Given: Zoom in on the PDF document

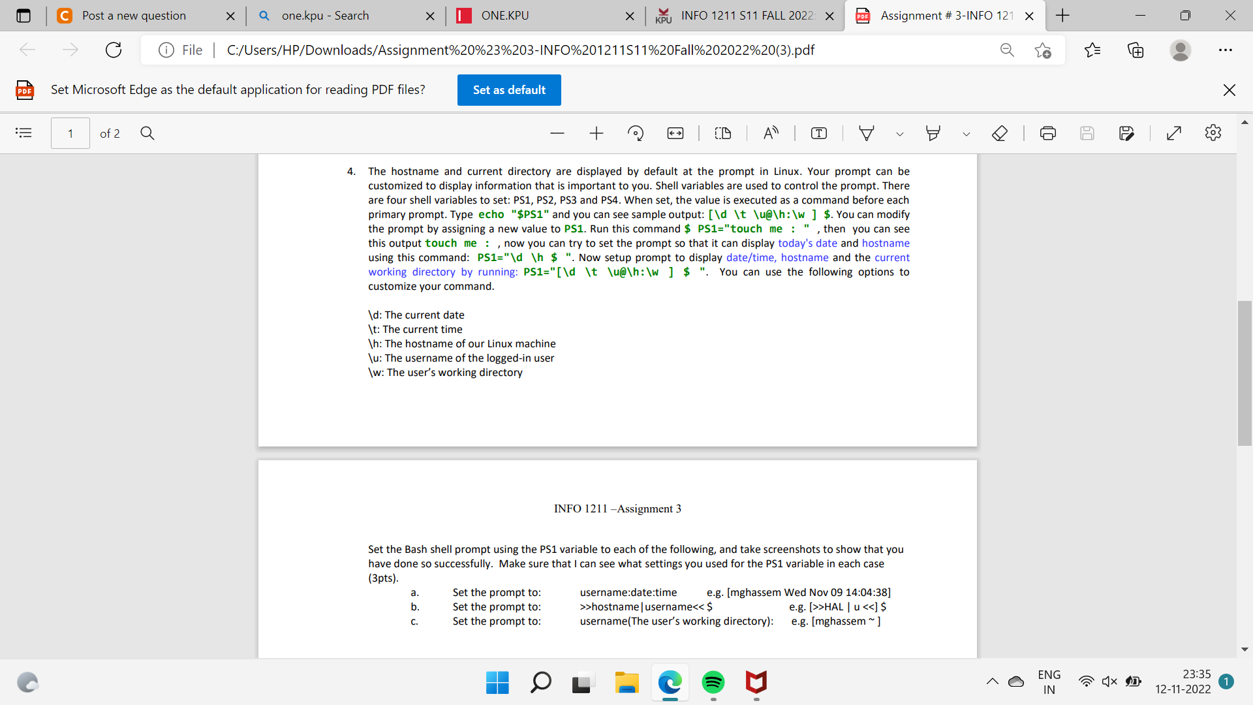Looking at the screenshot, I should point(596,133).
